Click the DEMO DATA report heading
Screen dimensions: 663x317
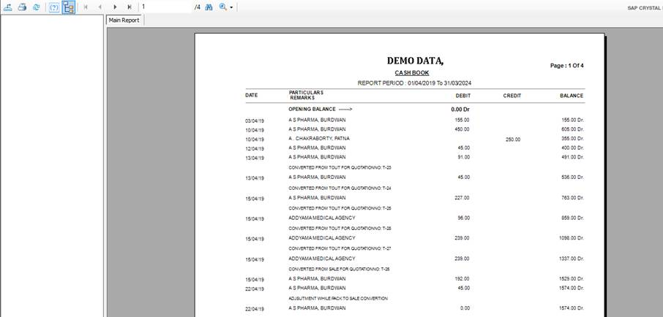(x=414, y=61)
